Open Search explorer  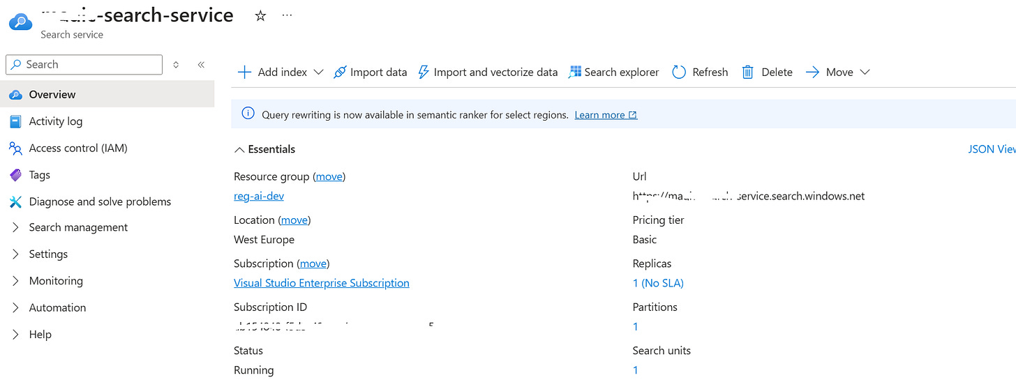(x=622, y=72)
